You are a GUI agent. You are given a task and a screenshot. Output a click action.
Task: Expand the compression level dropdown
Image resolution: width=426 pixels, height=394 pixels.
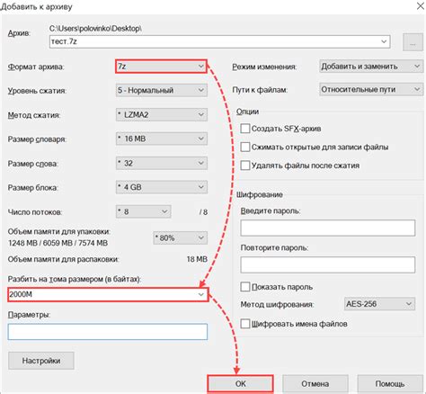(x=161, y=90)
